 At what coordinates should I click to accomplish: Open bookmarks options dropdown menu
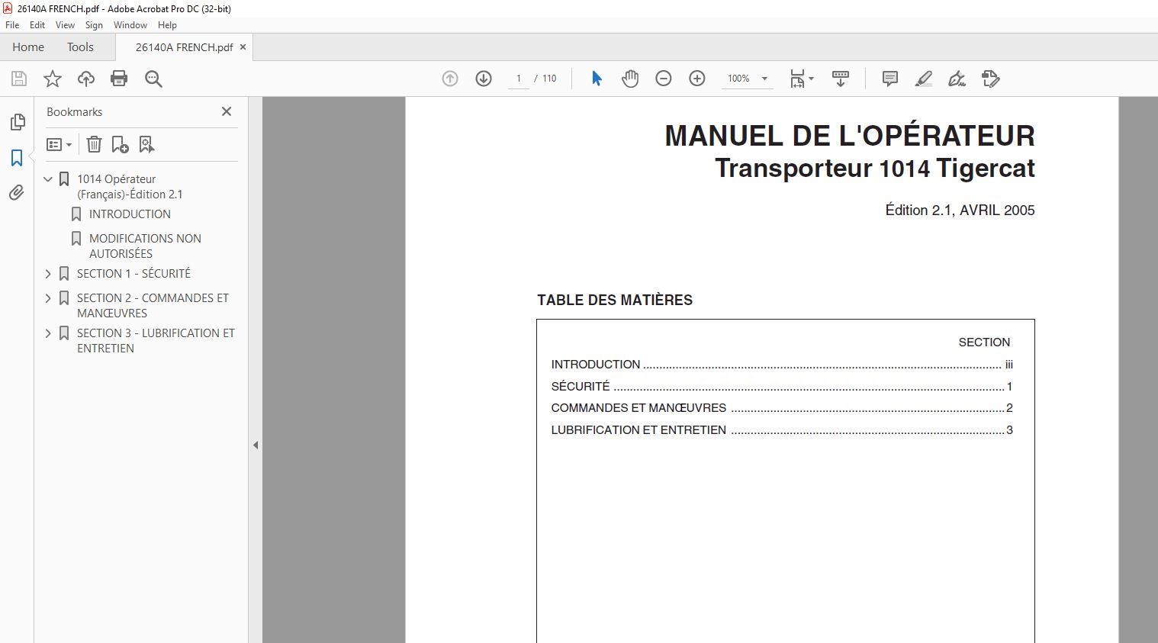point(59,144)
